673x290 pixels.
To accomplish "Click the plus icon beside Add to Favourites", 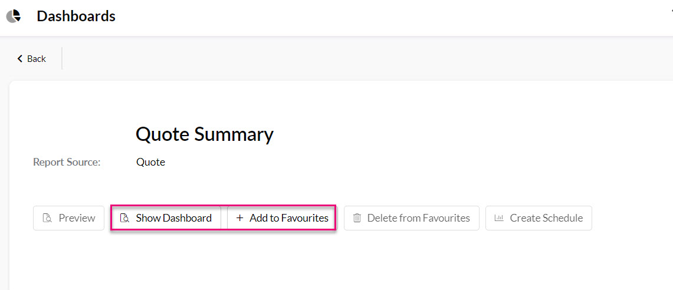I will [x=239, y=218].
